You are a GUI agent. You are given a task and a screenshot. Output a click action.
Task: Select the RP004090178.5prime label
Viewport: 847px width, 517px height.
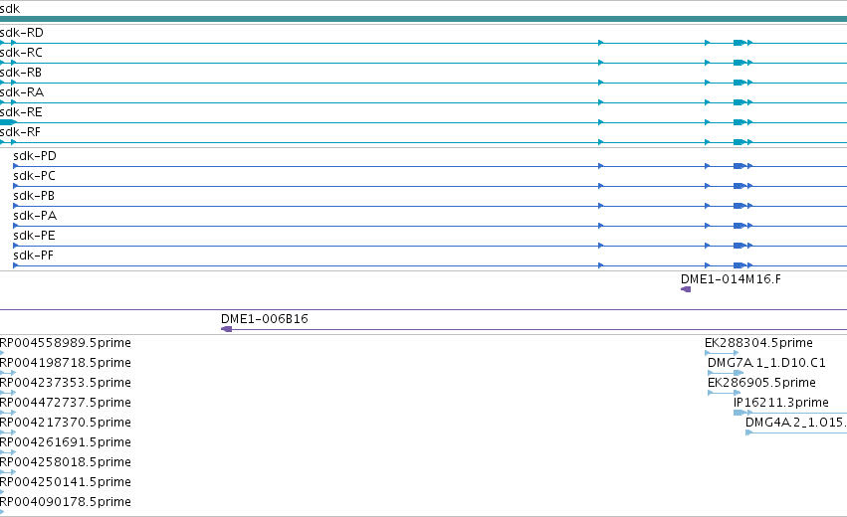66,502
